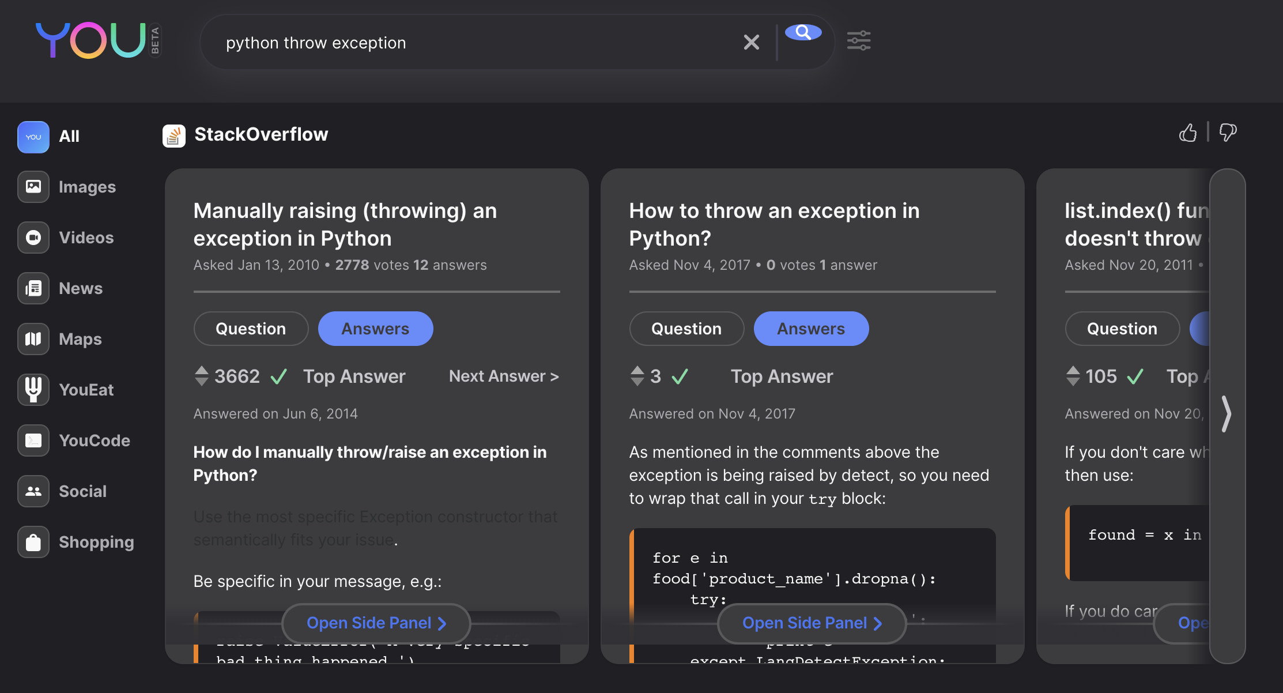Click Next Answer on first card

pos(504,376)
